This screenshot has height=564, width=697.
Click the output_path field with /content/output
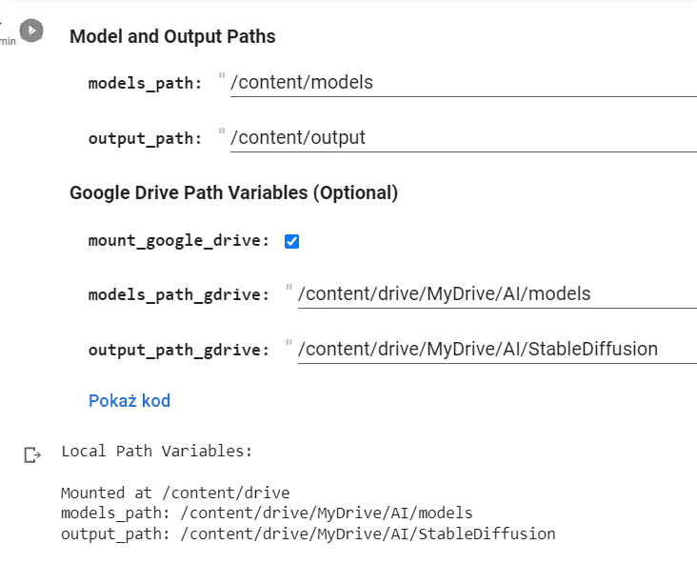[x=463, y=138]
